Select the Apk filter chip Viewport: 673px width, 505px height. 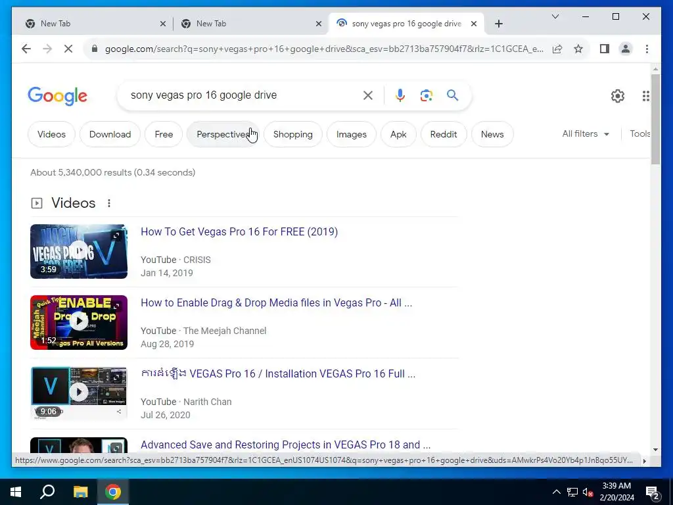(x=398, y=134)
